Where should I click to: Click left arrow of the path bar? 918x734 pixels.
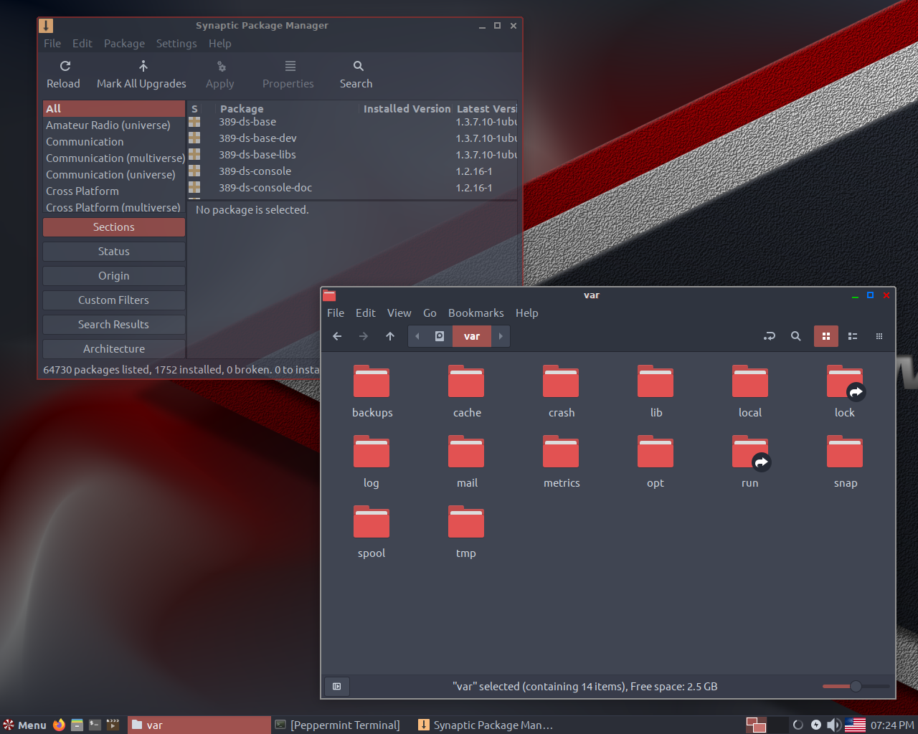[417, 336]
